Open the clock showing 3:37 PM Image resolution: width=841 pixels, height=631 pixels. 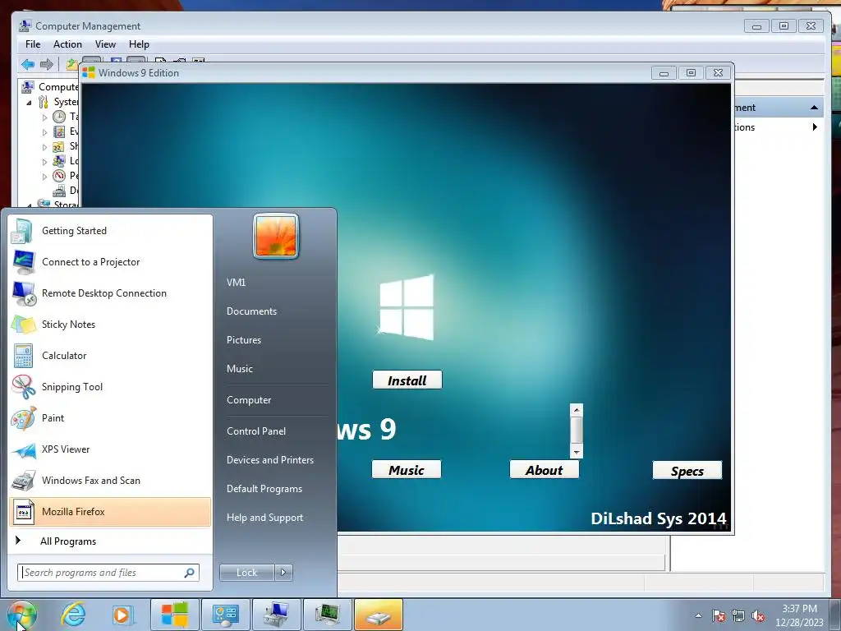coord(799,615)
